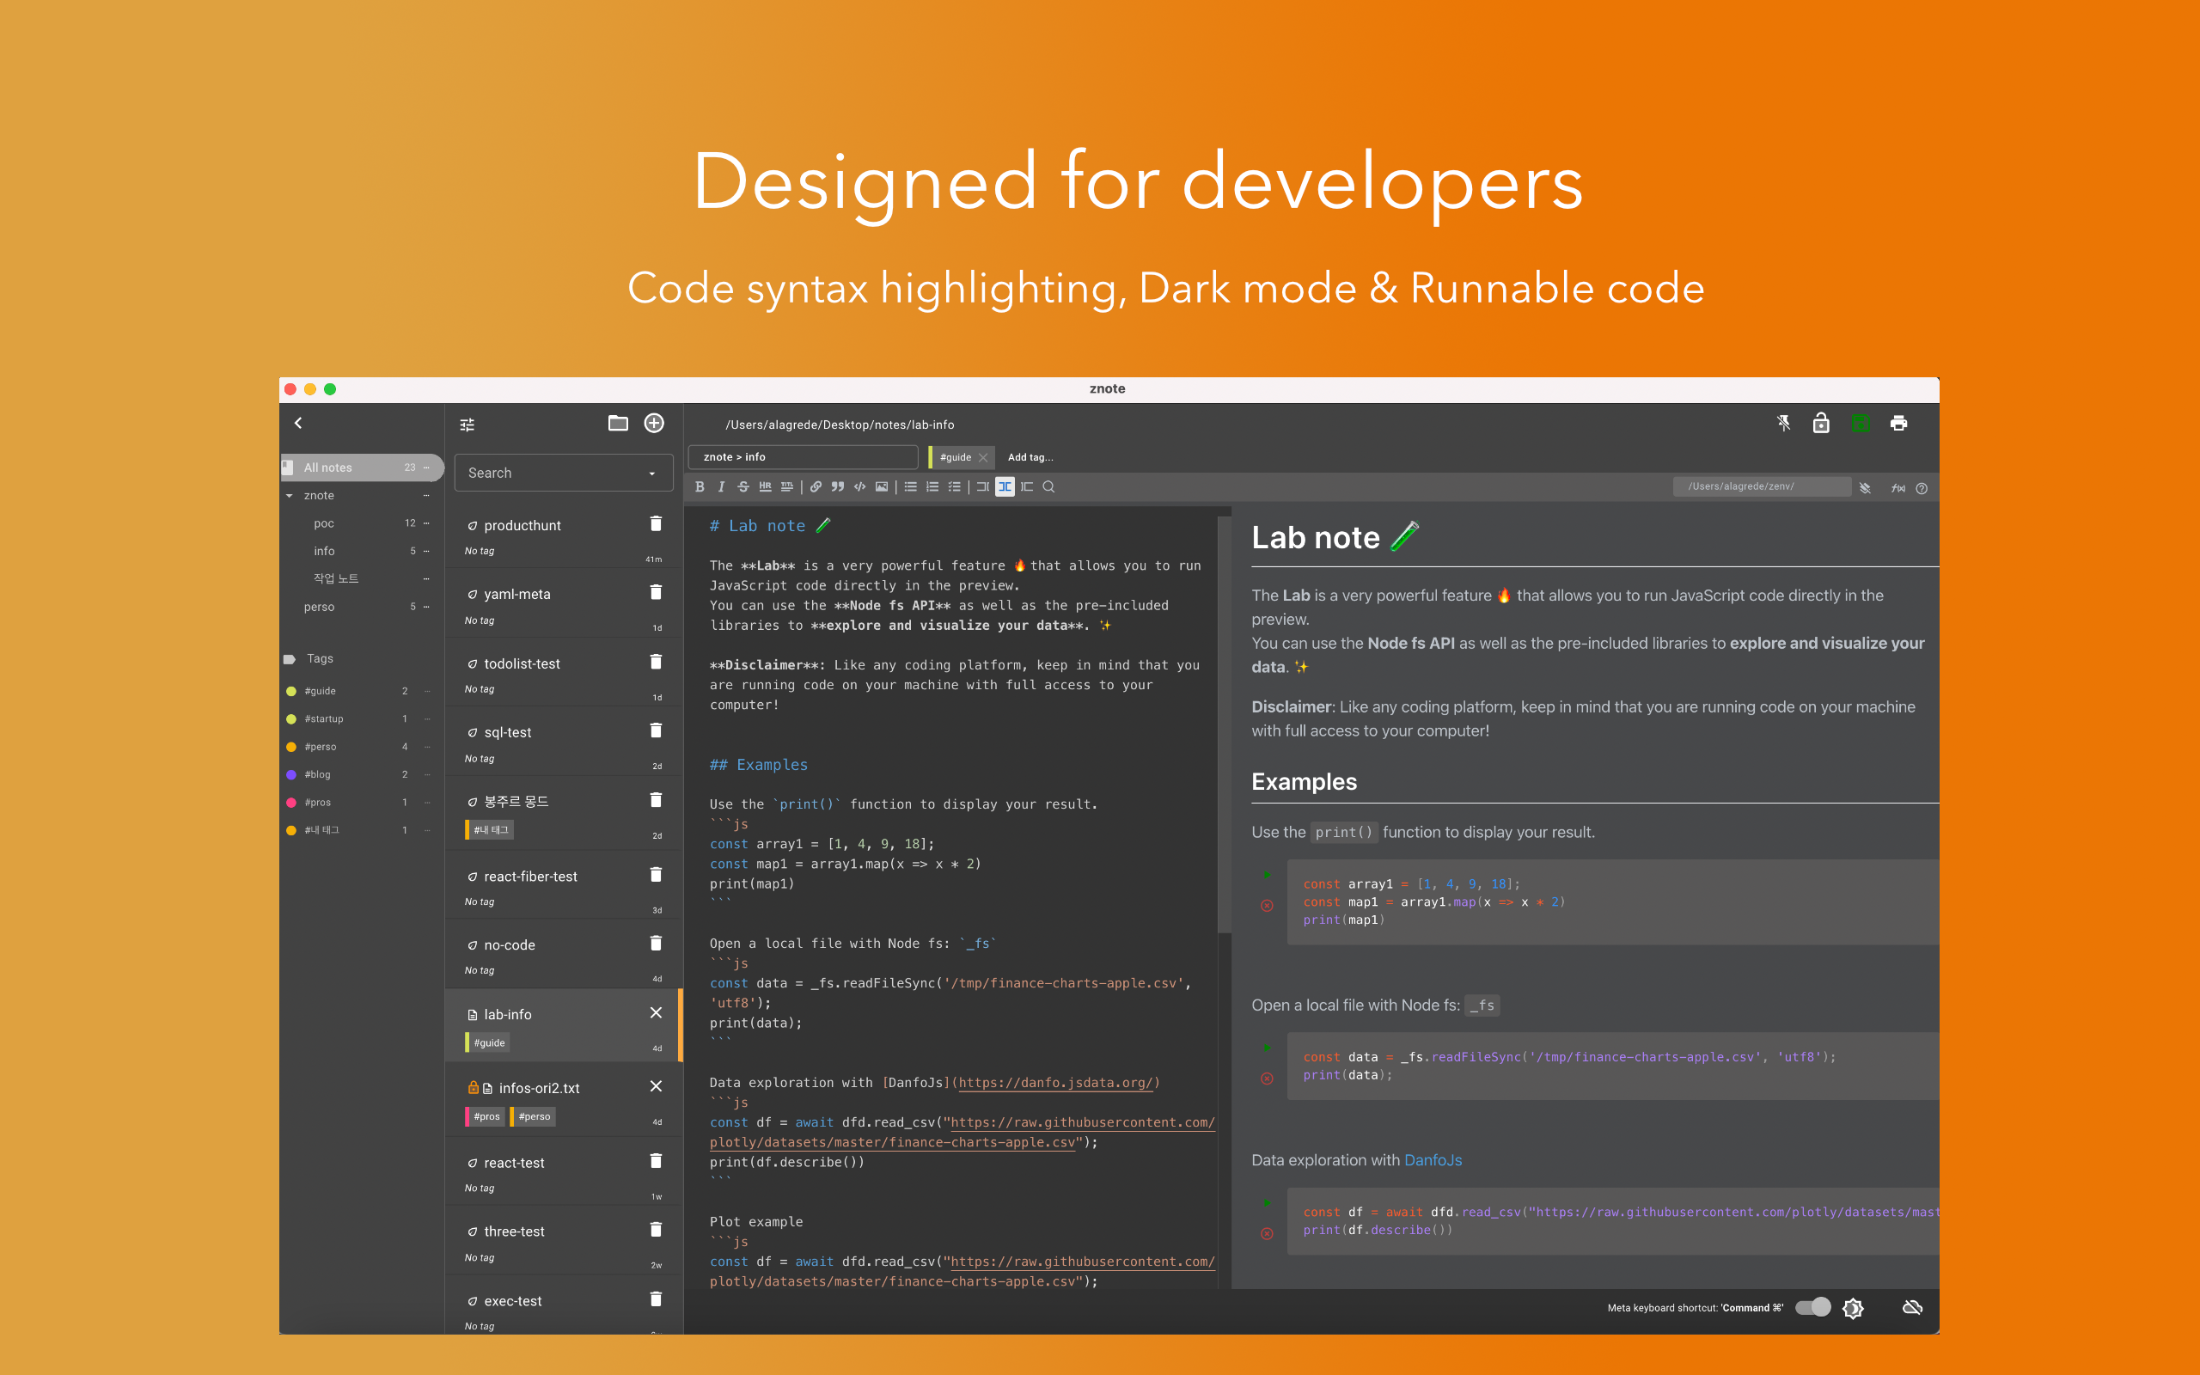Delete the sql-test note
Image resolution: width=2200 pixels, height=1375 pixels.
tap(656, 730)
